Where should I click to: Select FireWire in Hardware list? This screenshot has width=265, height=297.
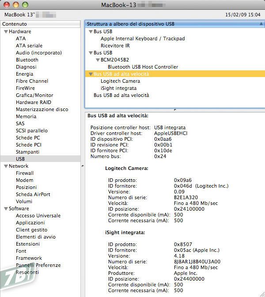25,88
